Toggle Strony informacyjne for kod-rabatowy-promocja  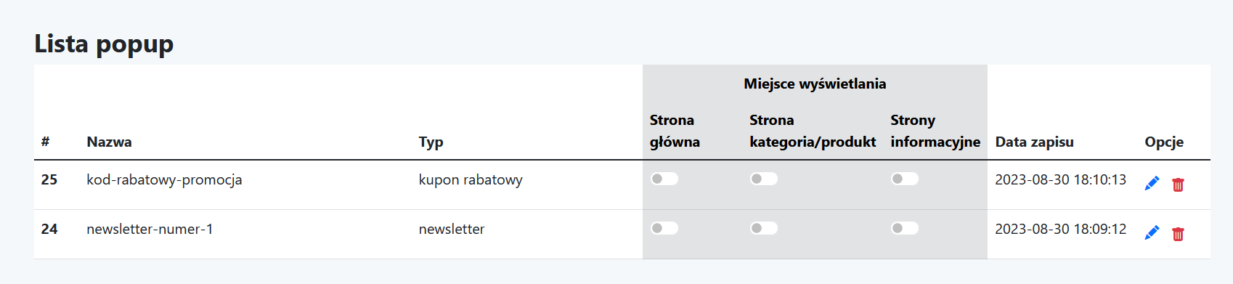(x=905, y=179)
